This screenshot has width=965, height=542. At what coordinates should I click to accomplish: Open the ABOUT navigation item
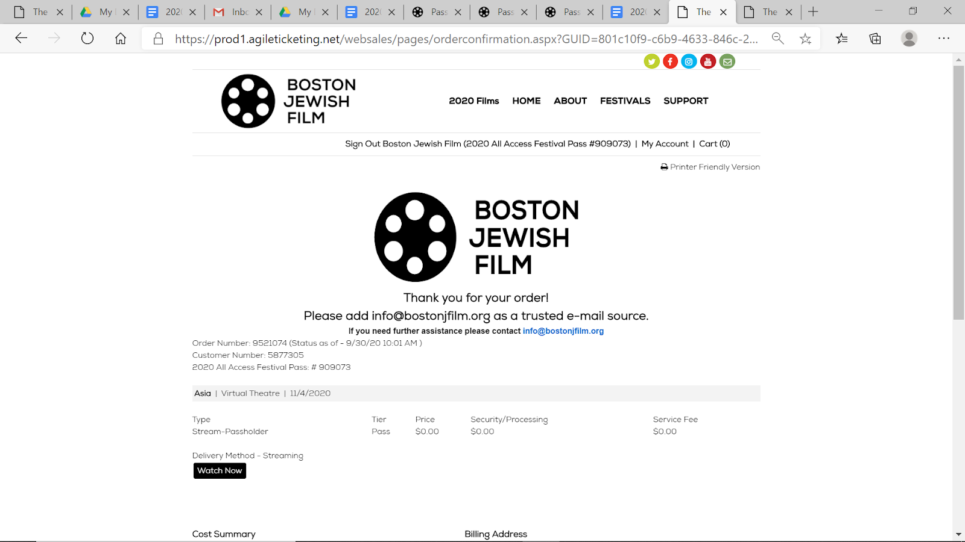pos(571,101)
